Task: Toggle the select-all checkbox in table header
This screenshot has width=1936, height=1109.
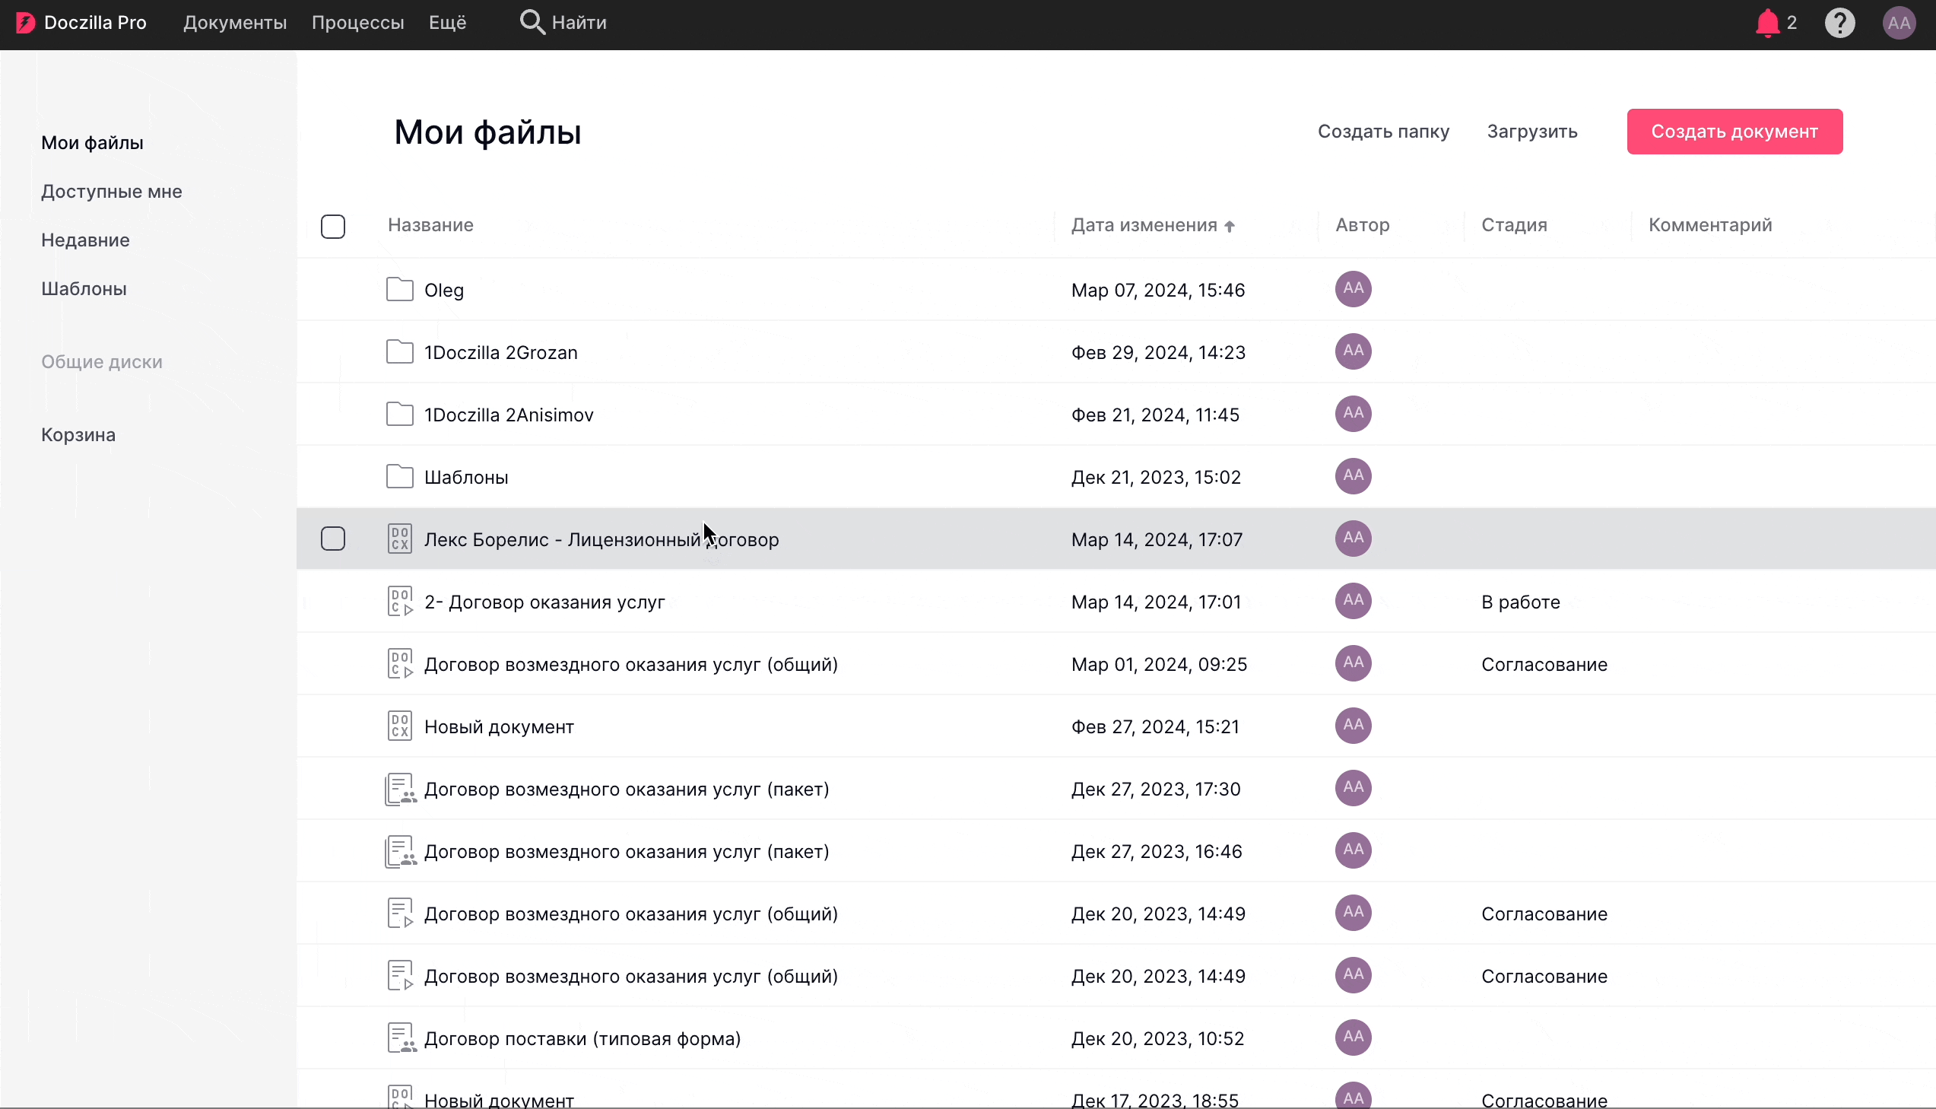Action: [x=333, y=226]
